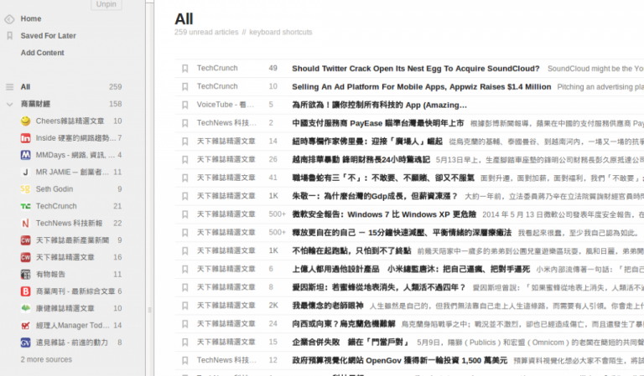Image resolution: width=644 pixels, height=376 pixels.
Task: Bookmark the VoiceTube Amazing App article
Action: pyautogui.click(x=185, y=105)
